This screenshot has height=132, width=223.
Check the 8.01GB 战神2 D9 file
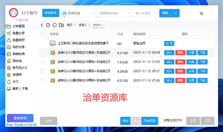43,80
